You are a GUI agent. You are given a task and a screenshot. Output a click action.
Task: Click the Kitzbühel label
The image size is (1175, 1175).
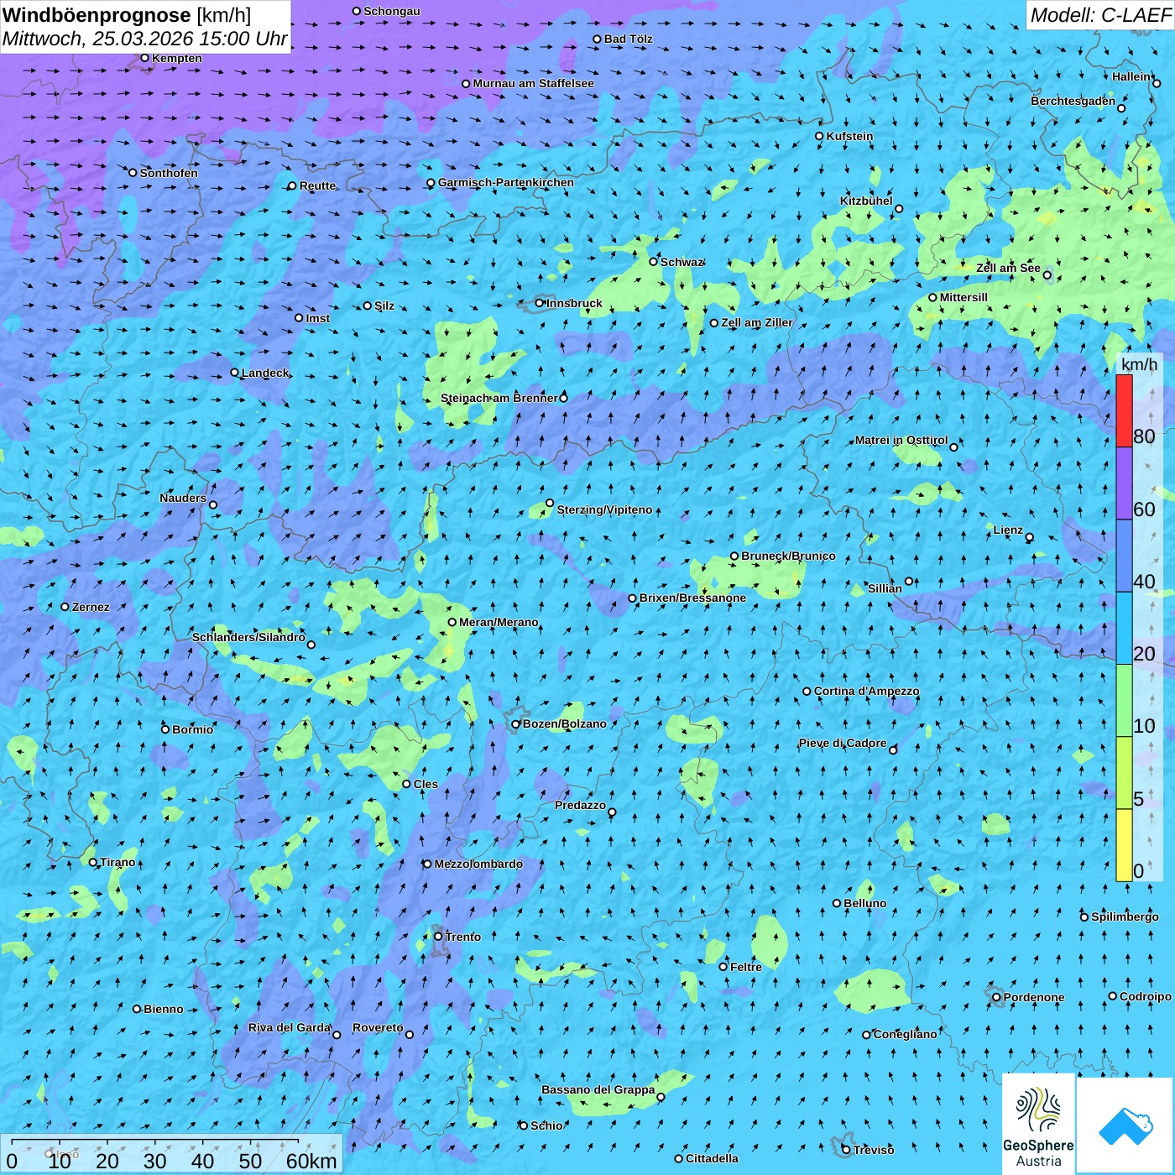[x=866, y=201]
